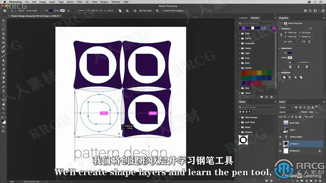
Task: Open the Normal blend mode dropdown
Action: click(289, 112)
